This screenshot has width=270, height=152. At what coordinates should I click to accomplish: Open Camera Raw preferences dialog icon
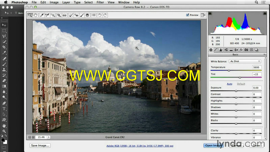click(x=94, y=15)
